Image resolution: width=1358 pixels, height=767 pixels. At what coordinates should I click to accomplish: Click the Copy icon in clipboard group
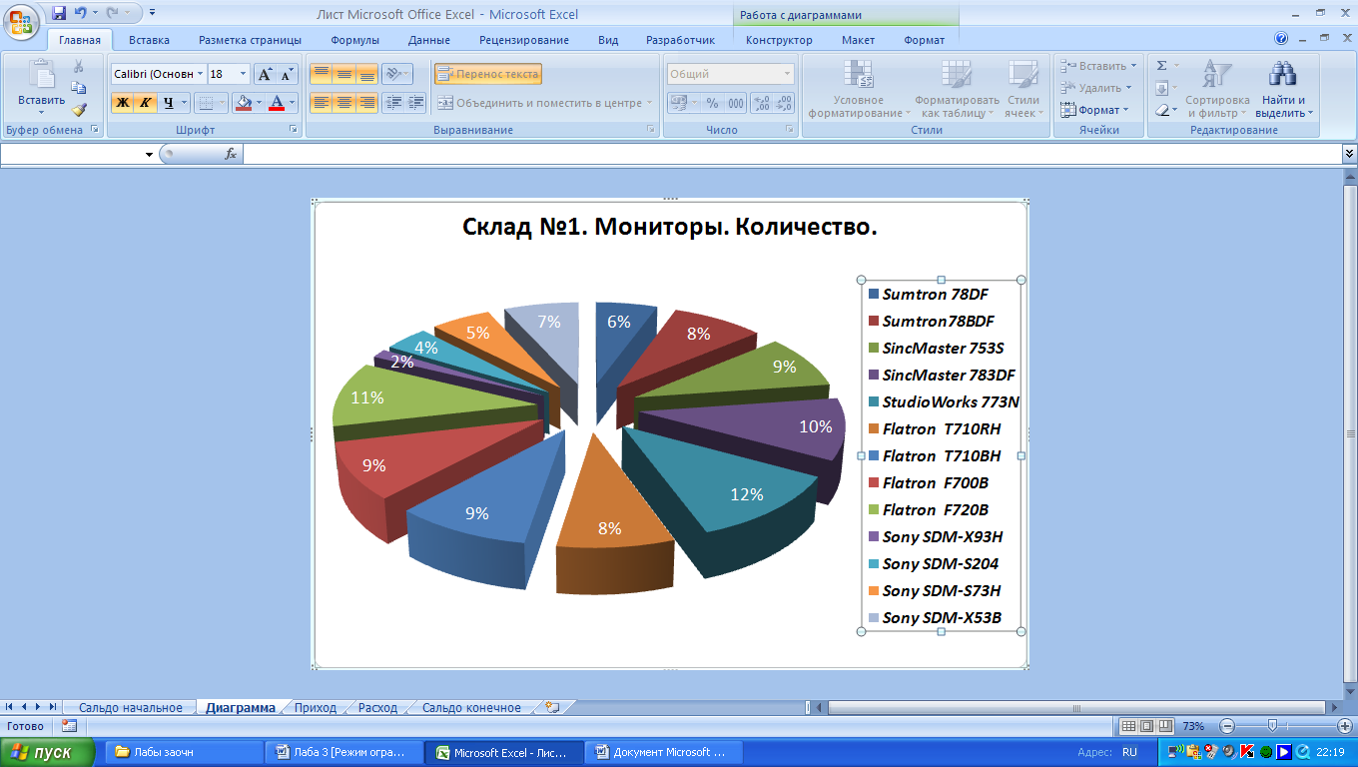pos(78,88)
